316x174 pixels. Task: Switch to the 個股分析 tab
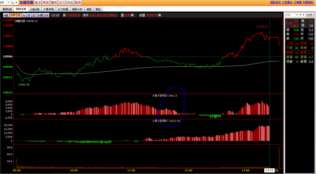[x=77, y=9]
